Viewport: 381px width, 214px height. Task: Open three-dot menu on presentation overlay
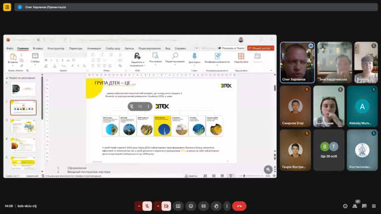pyautogui.click(x=148, y=107)
